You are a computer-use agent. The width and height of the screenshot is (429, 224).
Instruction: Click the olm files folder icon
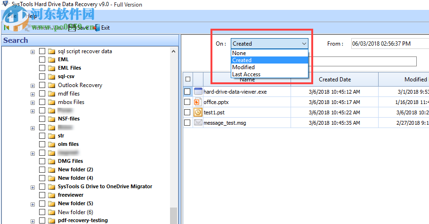pyautogui.click(x=51, y=144)
